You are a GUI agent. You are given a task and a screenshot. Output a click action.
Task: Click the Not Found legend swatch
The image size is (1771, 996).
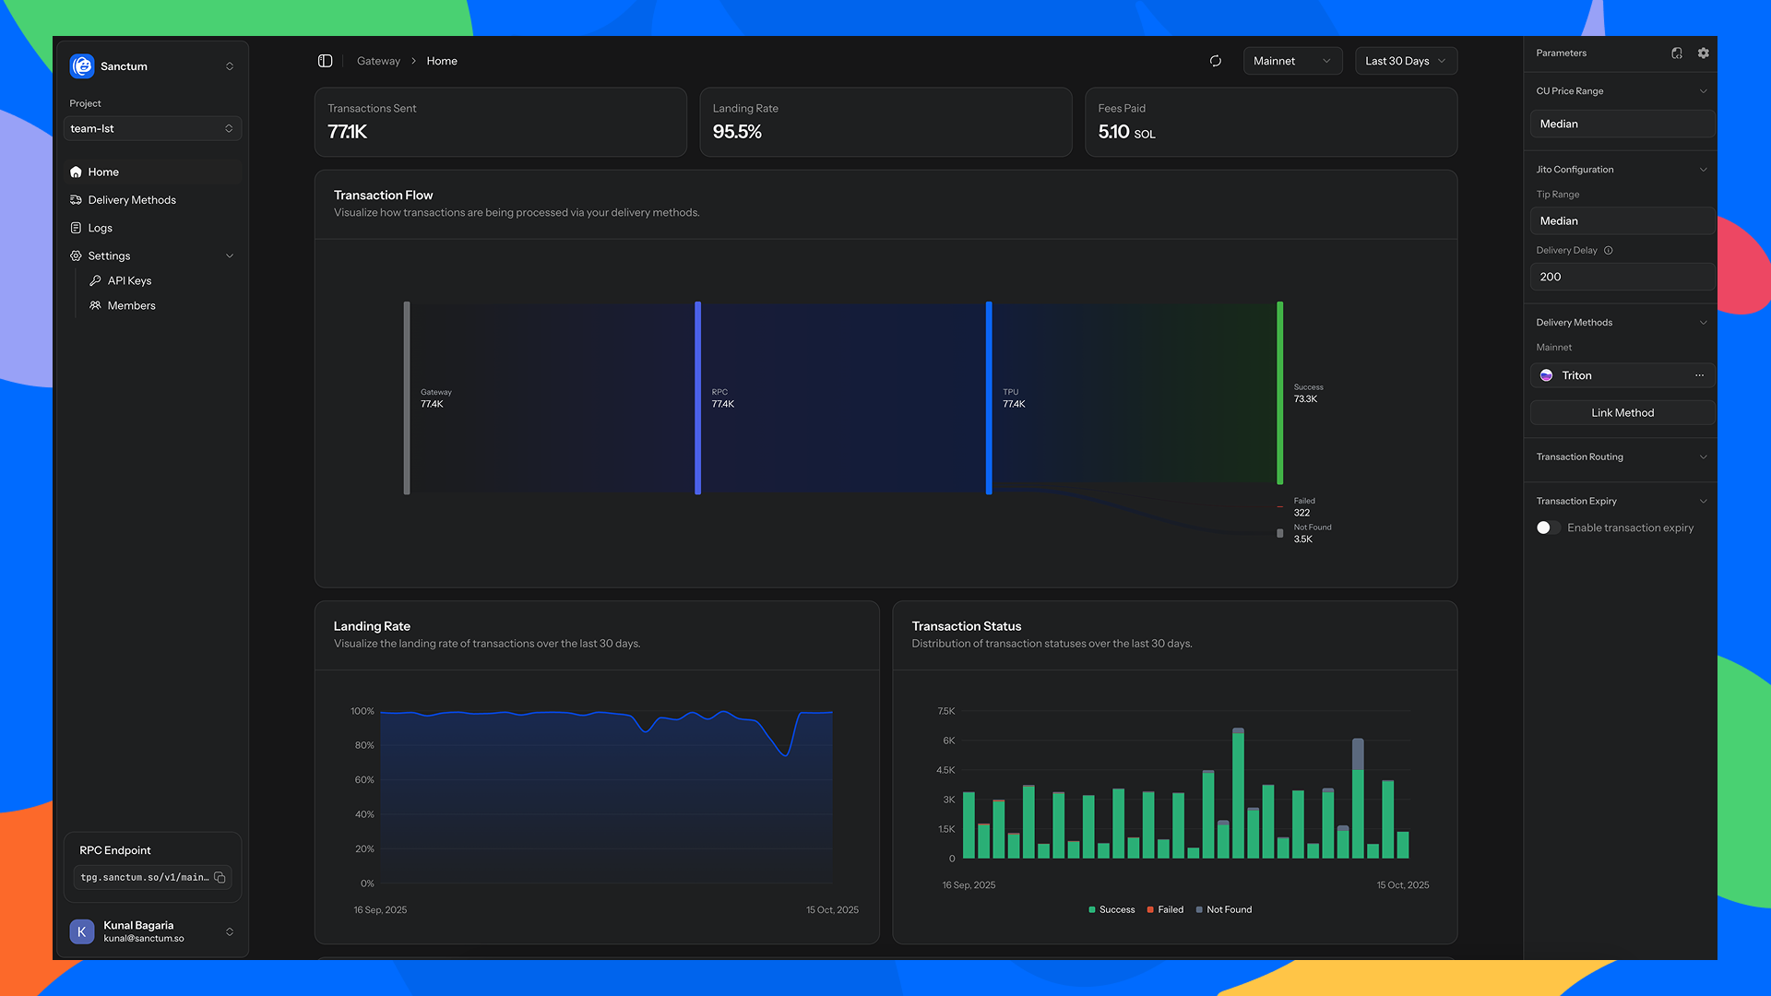tap(1199, 910)
